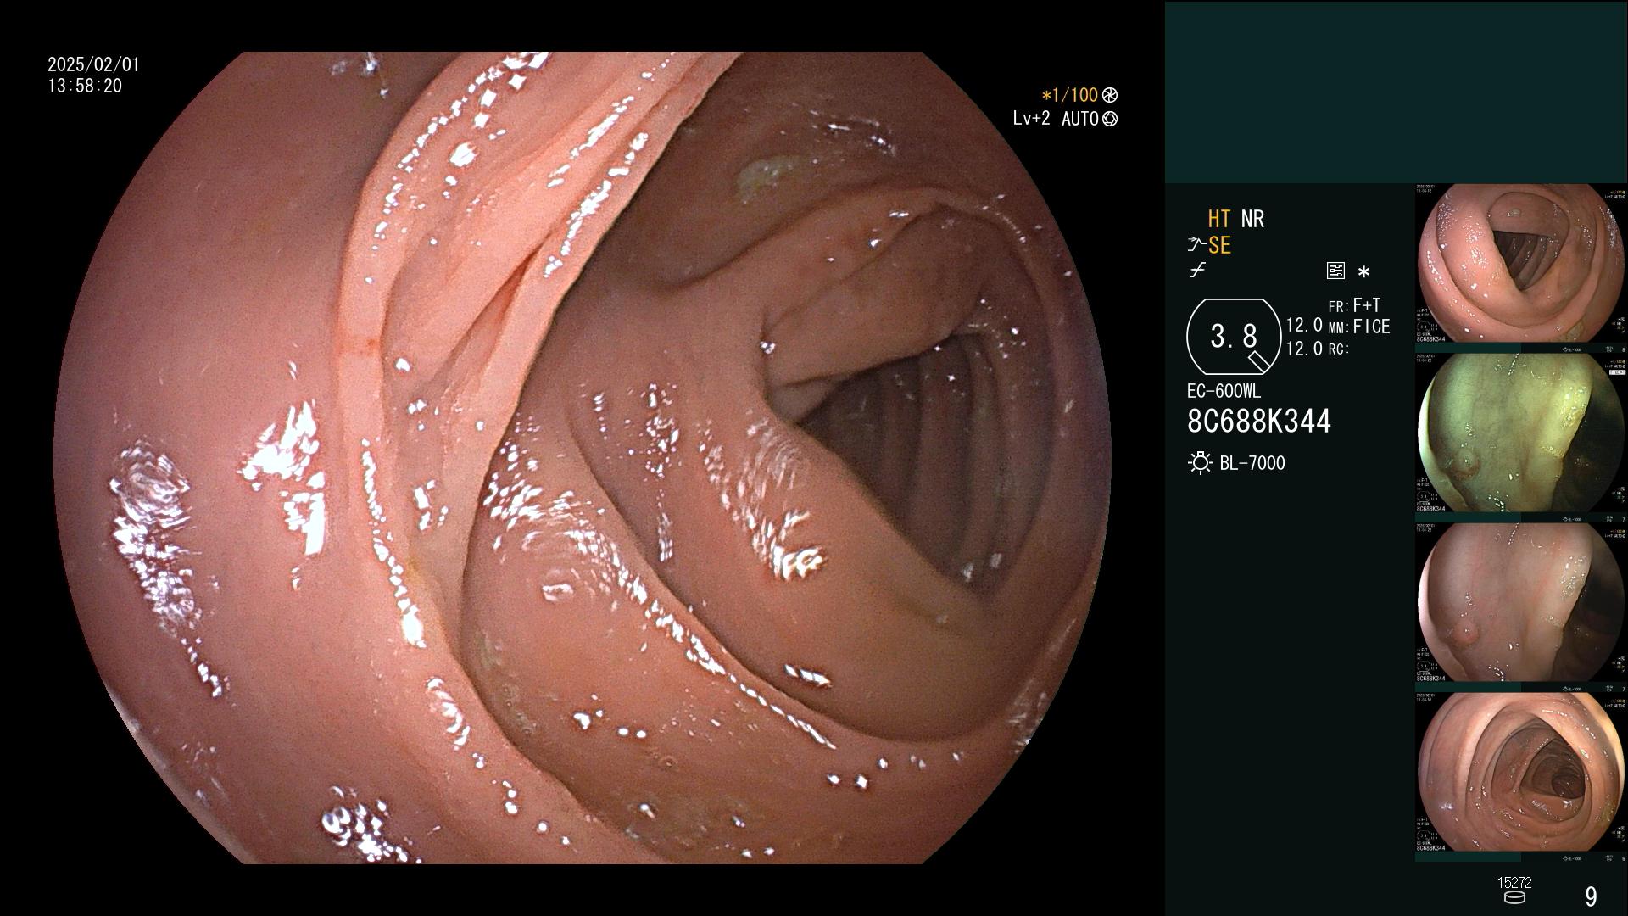
Task: Click the RC: setting label
Action: (1339, 349)
